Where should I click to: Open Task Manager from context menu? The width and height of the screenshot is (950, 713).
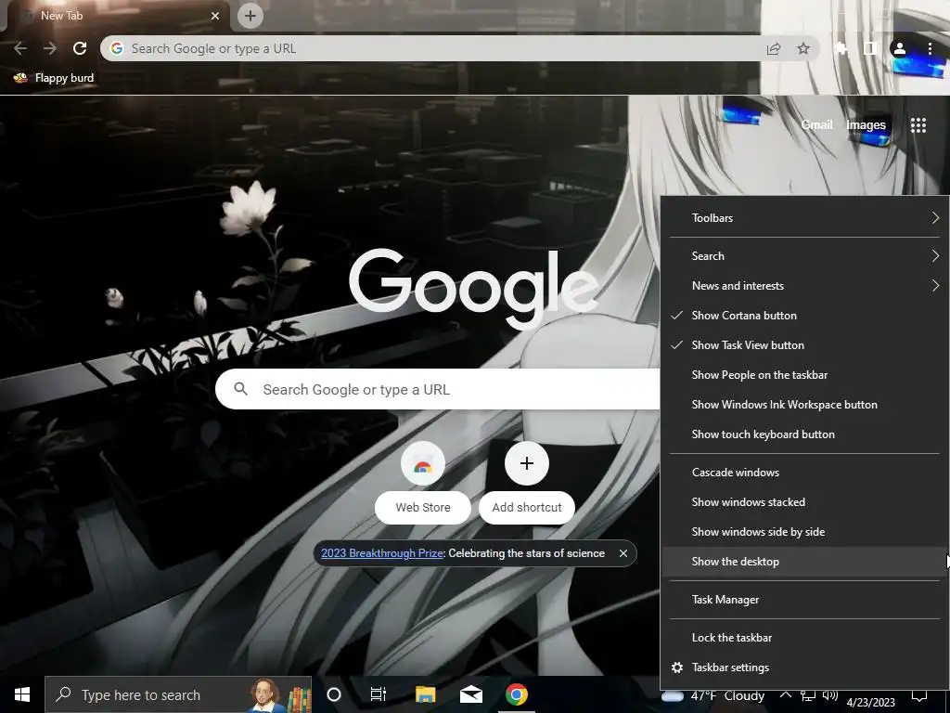click(804, 600)
